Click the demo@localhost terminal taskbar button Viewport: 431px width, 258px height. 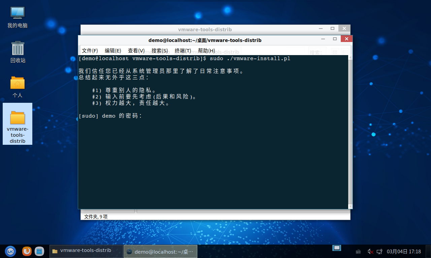point(160,251)
